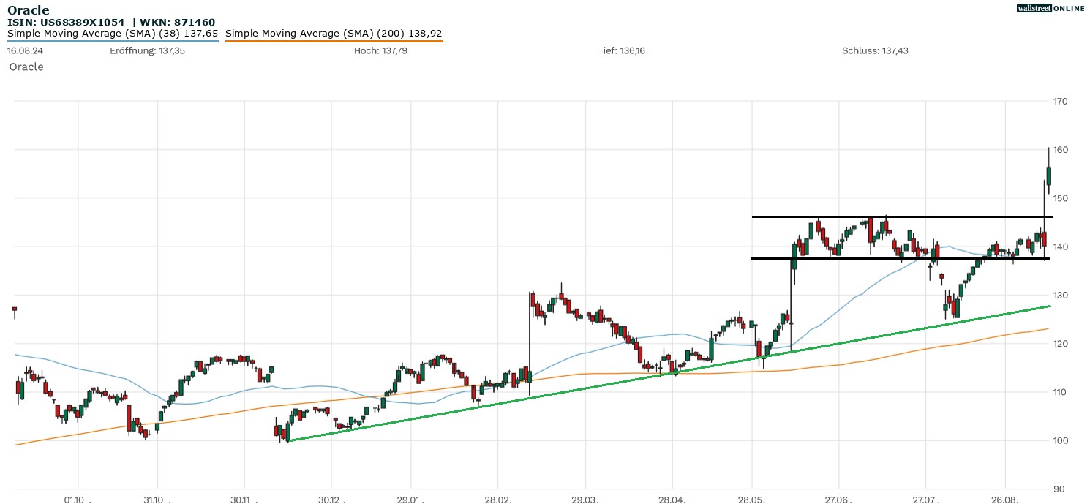Click the Schluss: 137,43 value

(876, 50)
